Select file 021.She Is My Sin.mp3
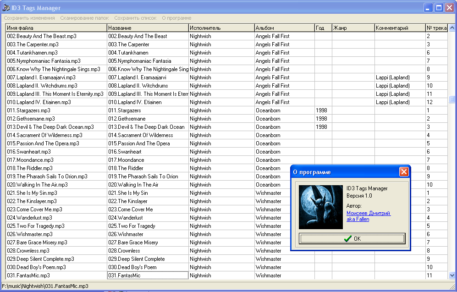 [56, 193]
